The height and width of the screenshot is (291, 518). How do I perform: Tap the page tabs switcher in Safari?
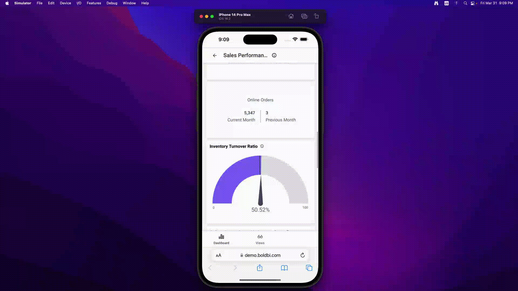coord(309,268)
